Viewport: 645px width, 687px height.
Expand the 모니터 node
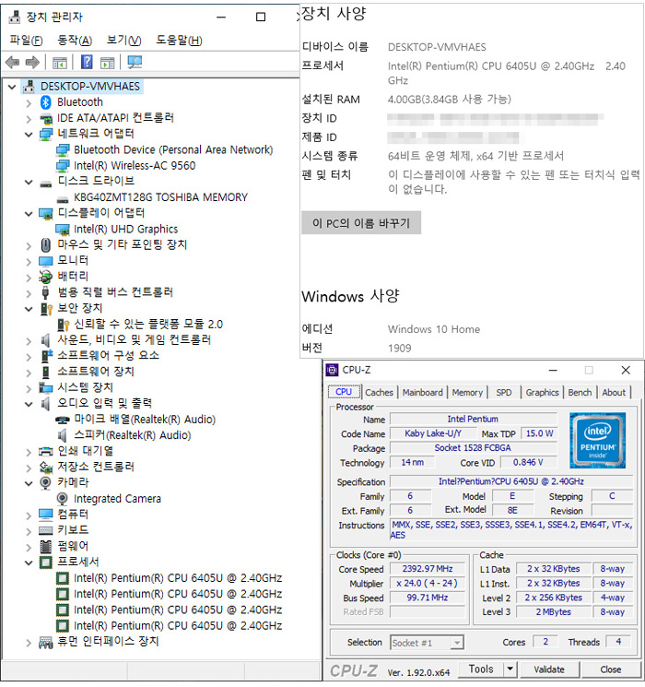tap(29, 262)
